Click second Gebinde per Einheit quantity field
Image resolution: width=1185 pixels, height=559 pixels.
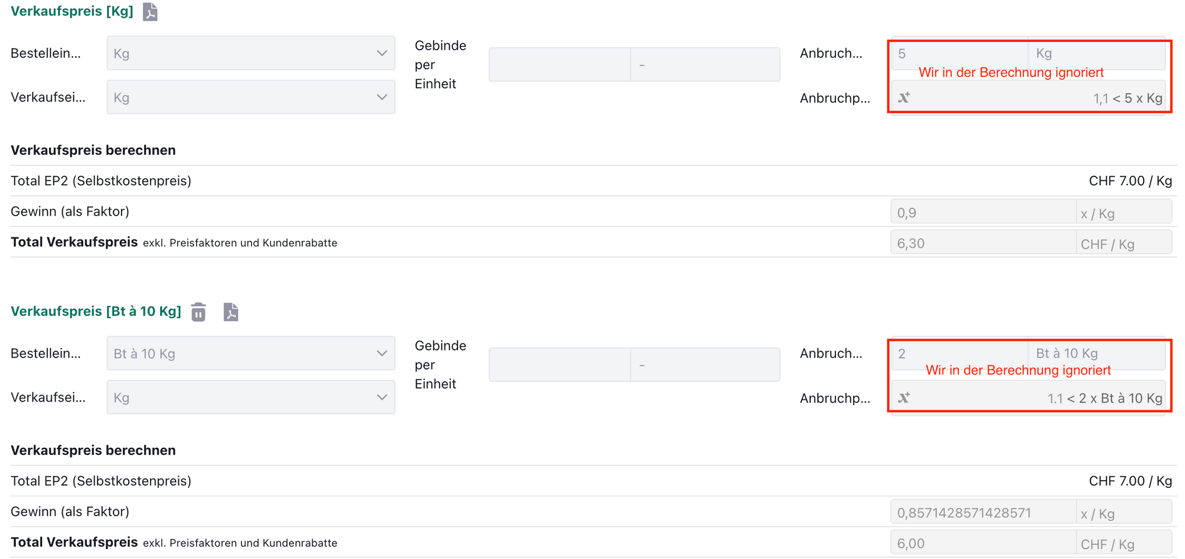(559, 365)
